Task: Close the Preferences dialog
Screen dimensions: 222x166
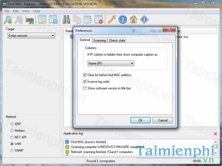Action: [169, 29]
